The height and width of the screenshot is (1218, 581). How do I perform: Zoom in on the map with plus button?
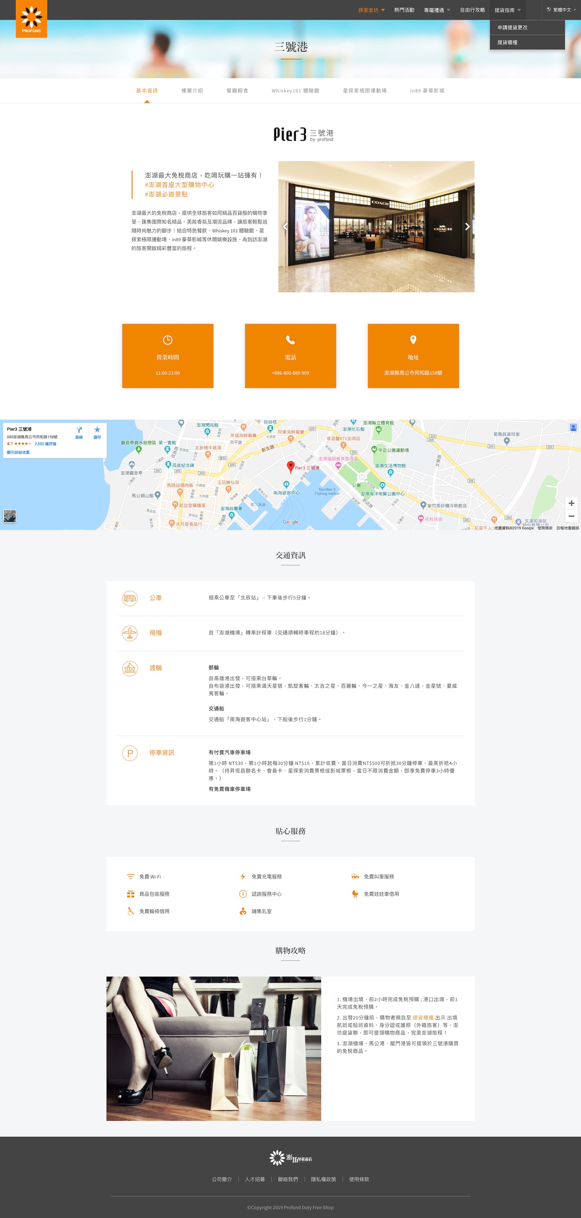click(x=571, y=503)
